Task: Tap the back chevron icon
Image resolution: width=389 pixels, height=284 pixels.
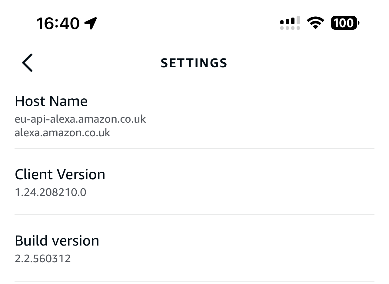Action: pyautogui.click(x=27, y=63)
